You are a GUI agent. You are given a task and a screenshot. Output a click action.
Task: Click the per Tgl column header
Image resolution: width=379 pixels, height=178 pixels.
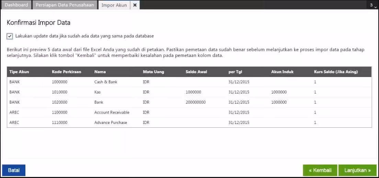[x=235, y=72]
